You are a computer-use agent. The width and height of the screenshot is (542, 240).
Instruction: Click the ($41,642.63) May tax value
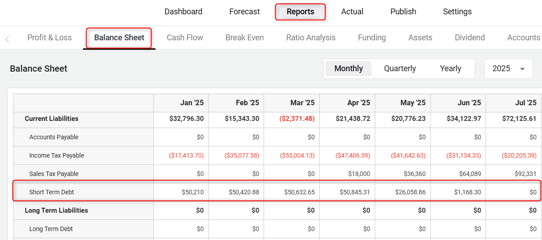coord(408,155)
